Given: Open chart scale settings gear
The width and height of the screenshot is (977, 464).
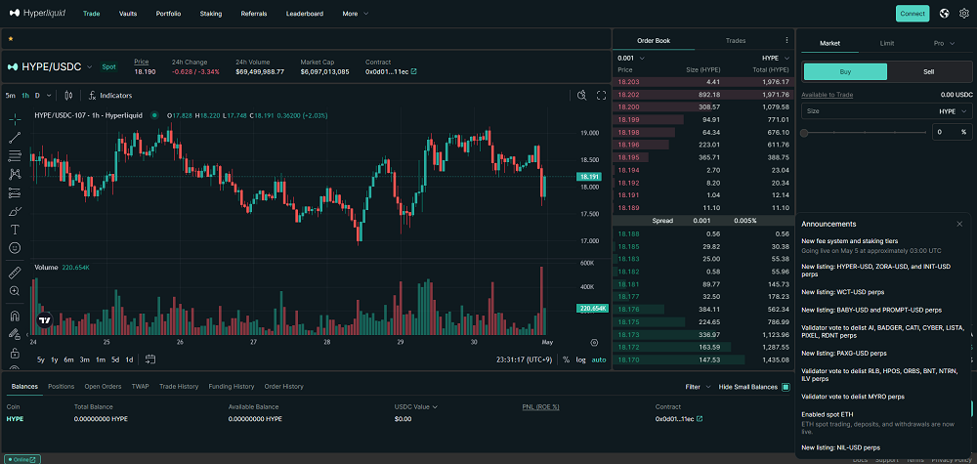Looking at the screenshot, I should (594, 343).
